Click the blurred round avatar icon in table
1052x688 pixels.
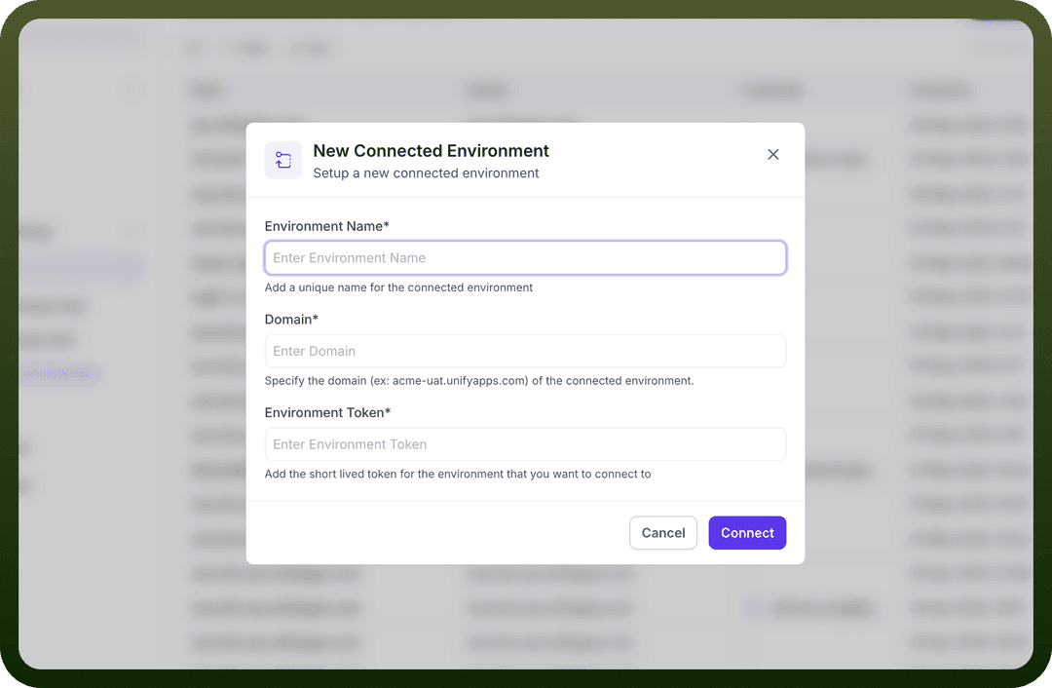[754, 608]
